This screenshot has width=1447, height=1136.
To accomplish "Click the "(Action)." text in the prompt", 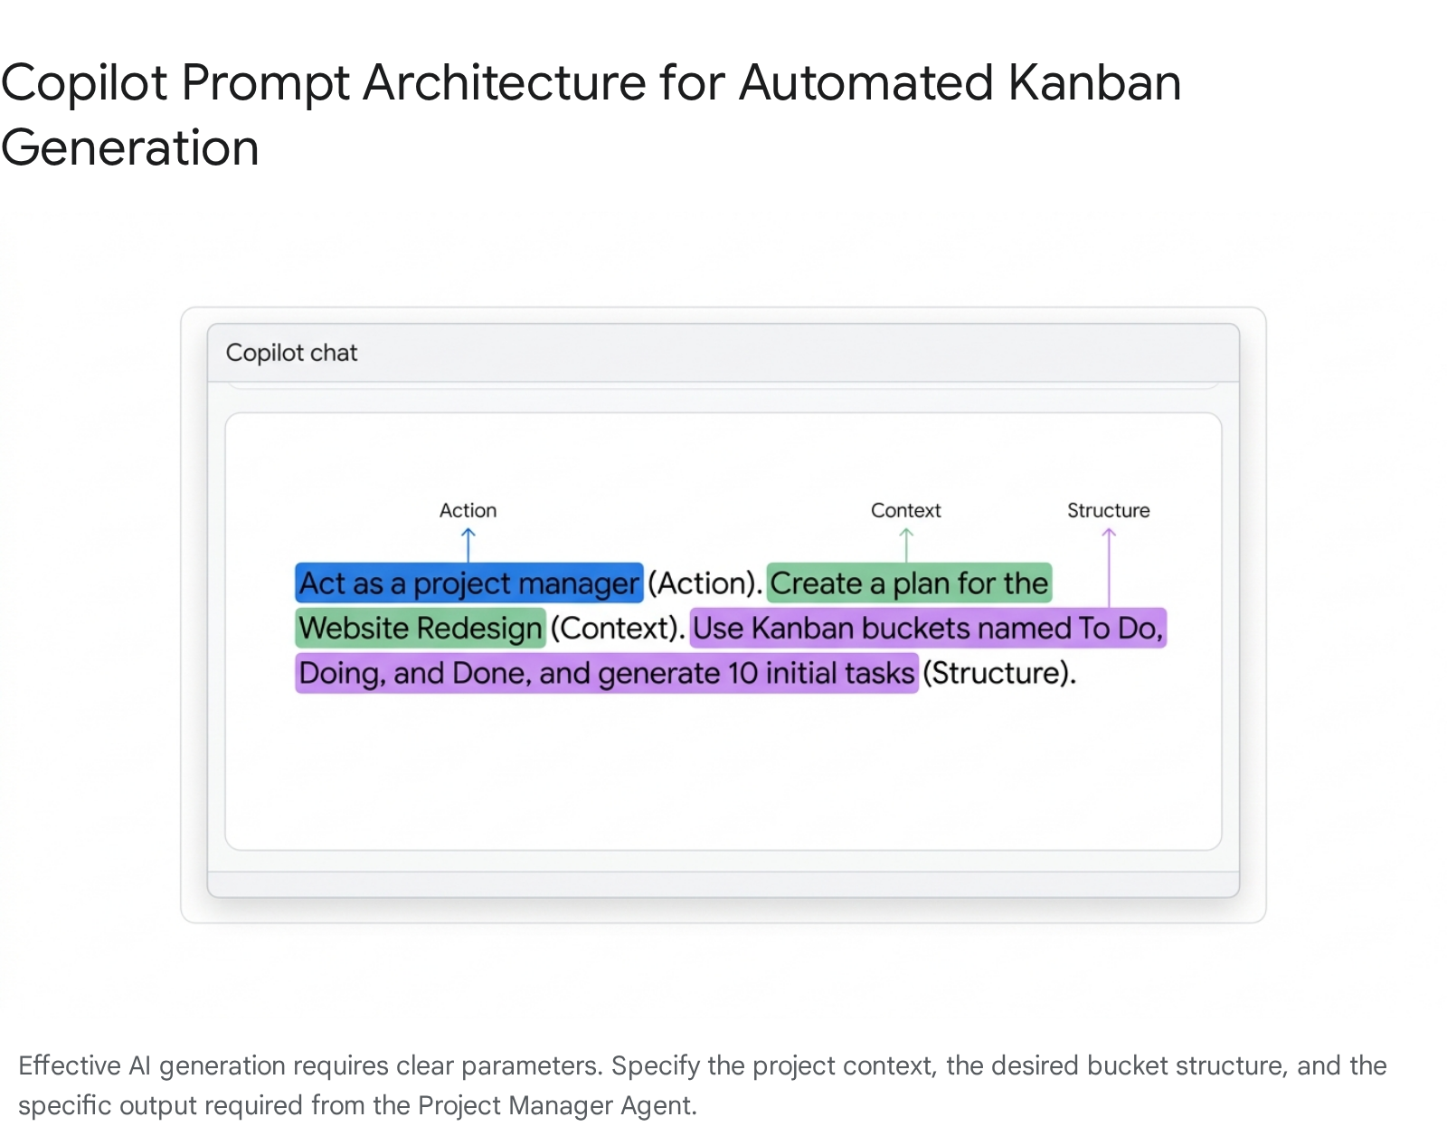I will click(x=705, y=583).
